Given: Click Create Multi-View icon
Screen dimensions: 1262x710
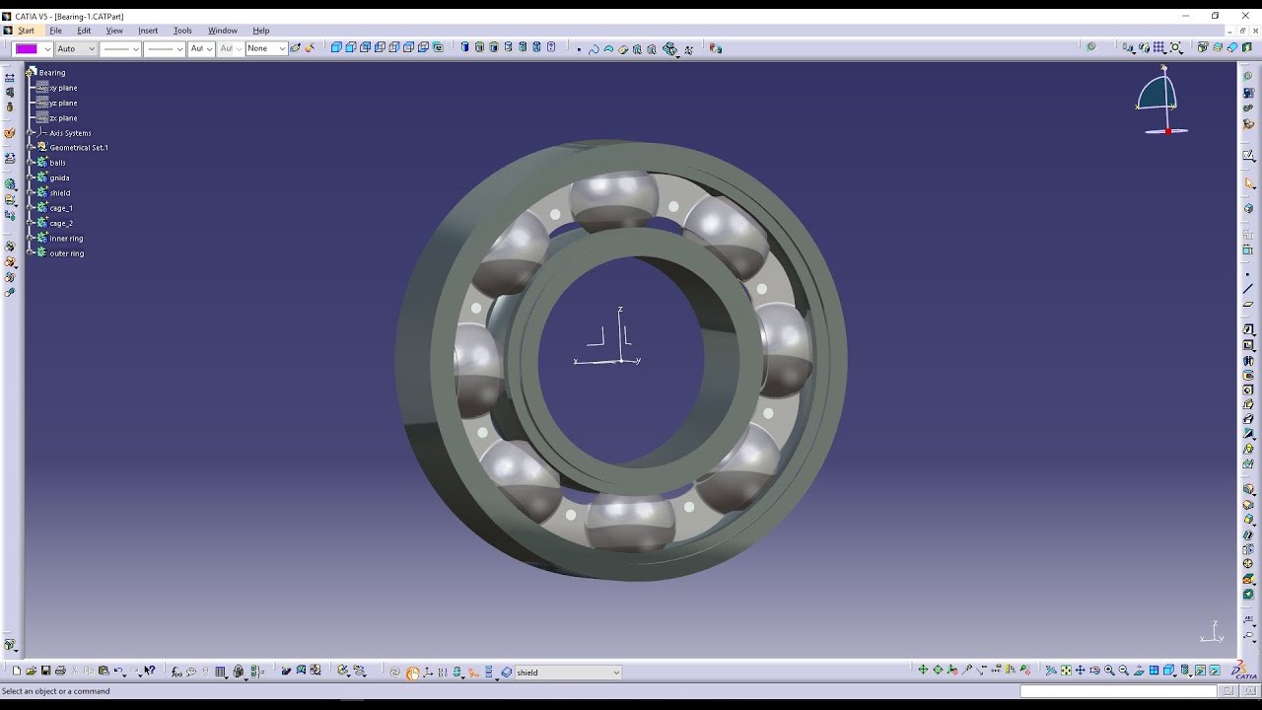Looking at the screenshot, I should pyautogui.click(x=1154, y=671).
